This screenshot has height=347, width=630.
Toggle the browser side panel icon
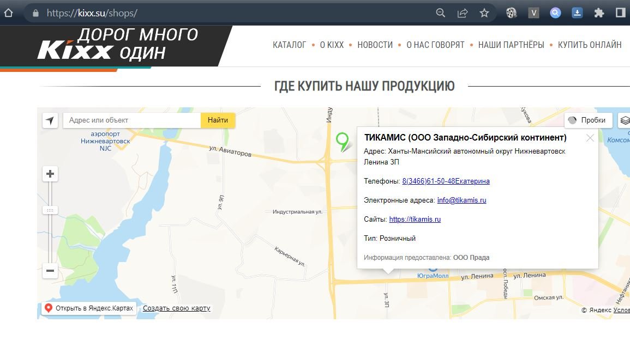tap(620, 13)
